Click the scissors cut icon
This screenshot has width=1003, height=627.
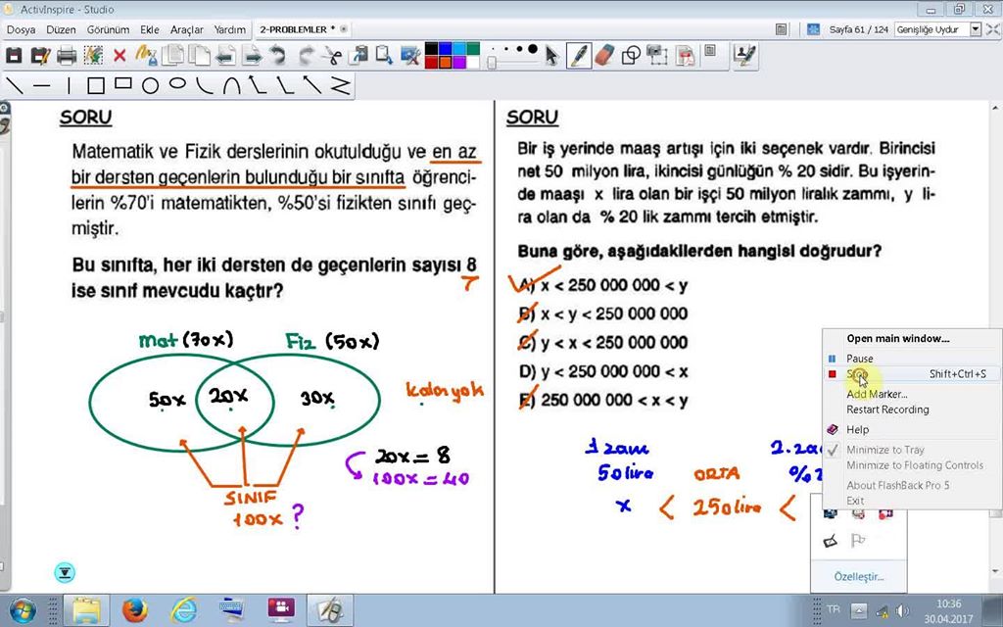click(332, 56)
